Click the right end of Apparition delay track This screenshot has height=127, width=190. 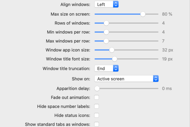tap(158, 89)
